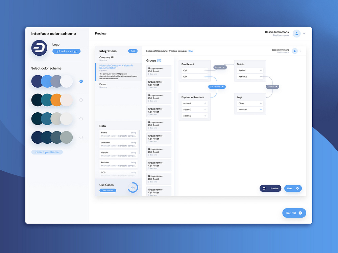Click the arrow icon inside the Next button
This screenshot has height=253, width=338.
(297, 189)
